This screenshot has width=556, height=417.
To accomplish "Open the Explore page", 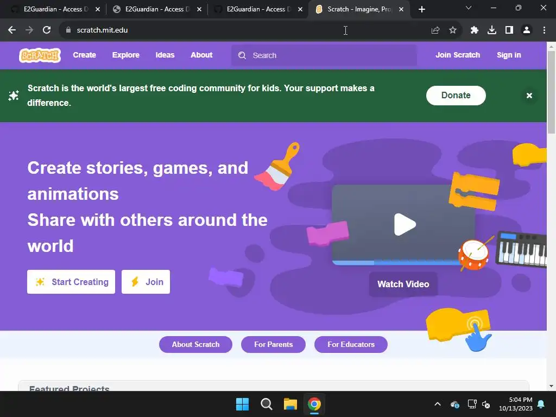I will coord(126,55).
